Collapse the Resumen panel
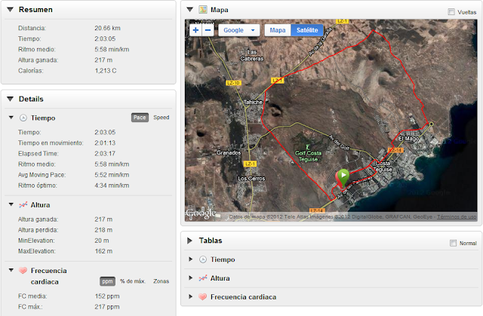This screenshot has height=316, width=483. (x=10, y=10)
